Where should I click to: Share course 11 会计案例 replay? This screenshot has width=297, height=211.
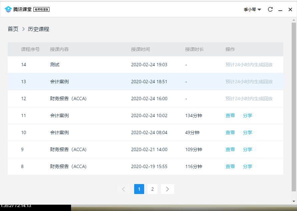click(x=247, y=115)
